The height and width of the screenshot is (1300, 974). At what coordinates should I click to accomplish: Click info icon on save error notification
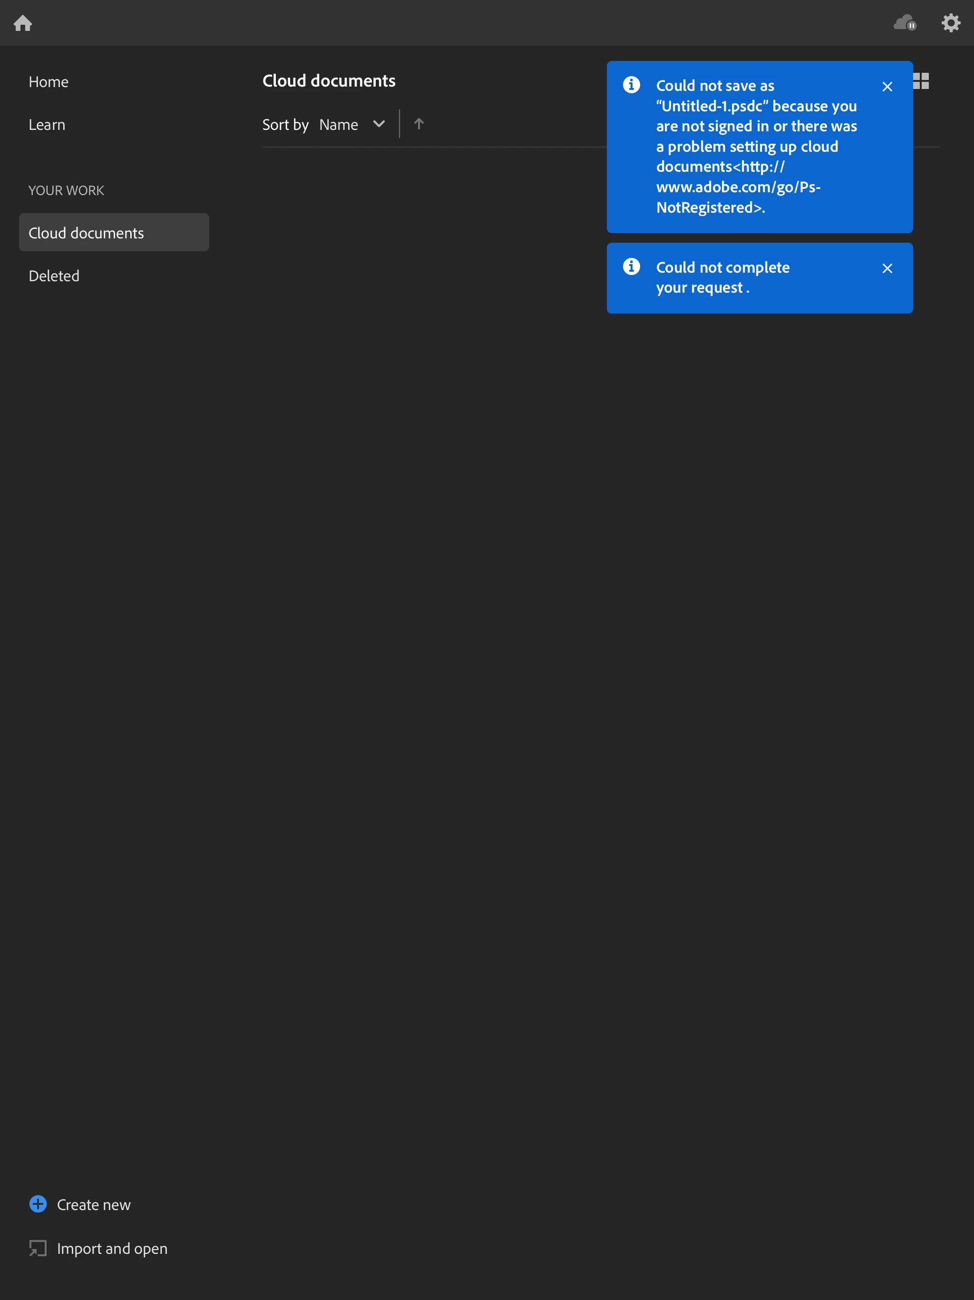tap(632, 85)
